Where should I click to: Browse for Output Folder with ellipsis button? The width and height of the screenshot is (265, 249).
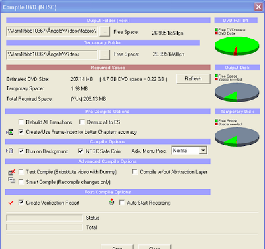(x=105, y=31)
